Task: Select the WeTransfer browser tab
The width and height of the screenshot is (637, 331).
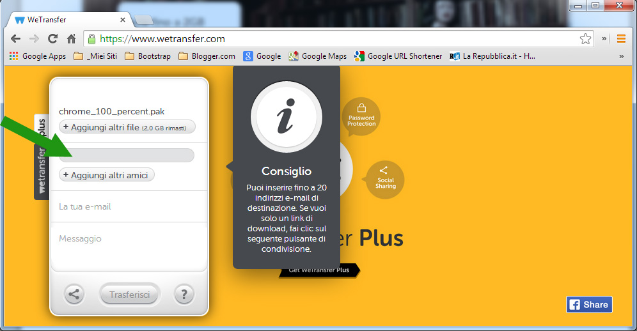Action: pos(69,20)
